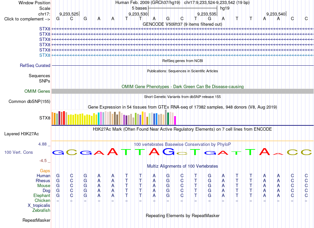
Task: Select the Chicken alignment row label
Action: (42, 200)
